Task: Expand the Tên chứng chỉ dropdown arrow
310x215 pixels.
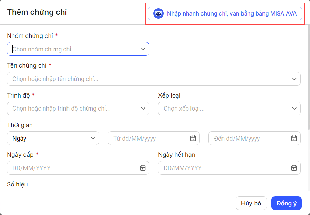Action: pos(294,79)
